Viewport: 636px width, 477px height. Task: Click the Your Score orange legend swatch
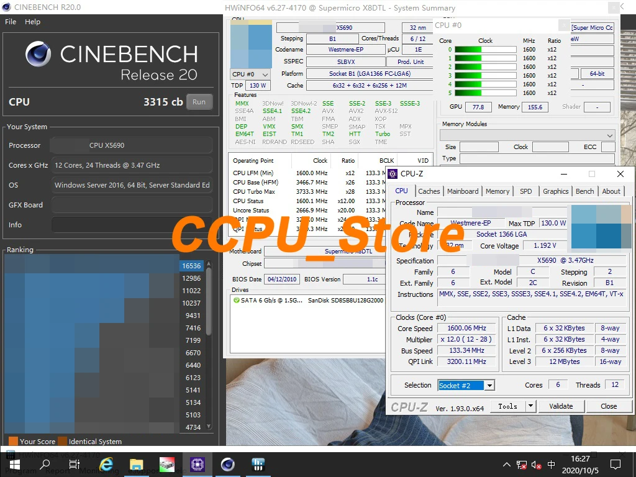pyautogui.click(x=13, y=442)
